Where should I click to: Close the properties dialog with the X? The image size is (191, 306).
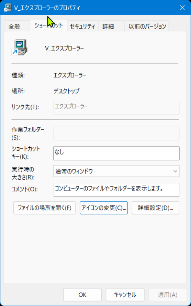(182, 8)
